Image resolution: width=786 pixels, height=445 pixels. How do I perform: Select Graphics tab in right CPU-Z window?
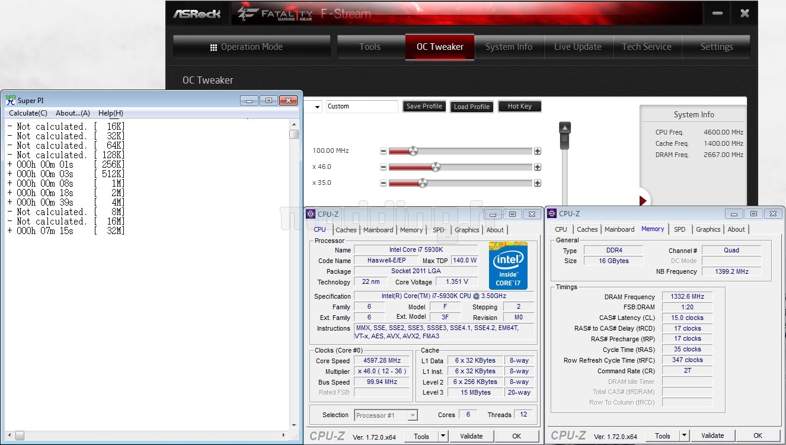coord(708,229)
